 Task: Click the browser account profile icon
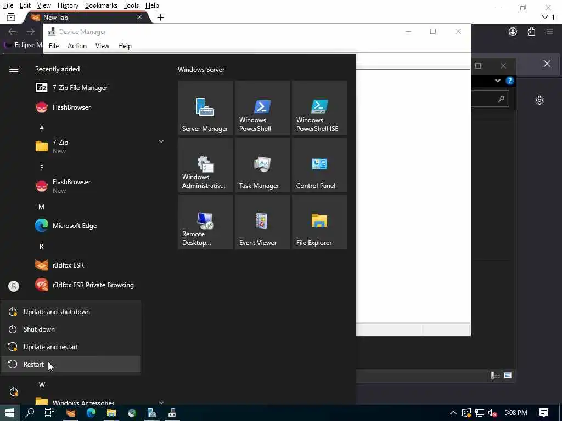pyautogui.click(x=513, y=31)
